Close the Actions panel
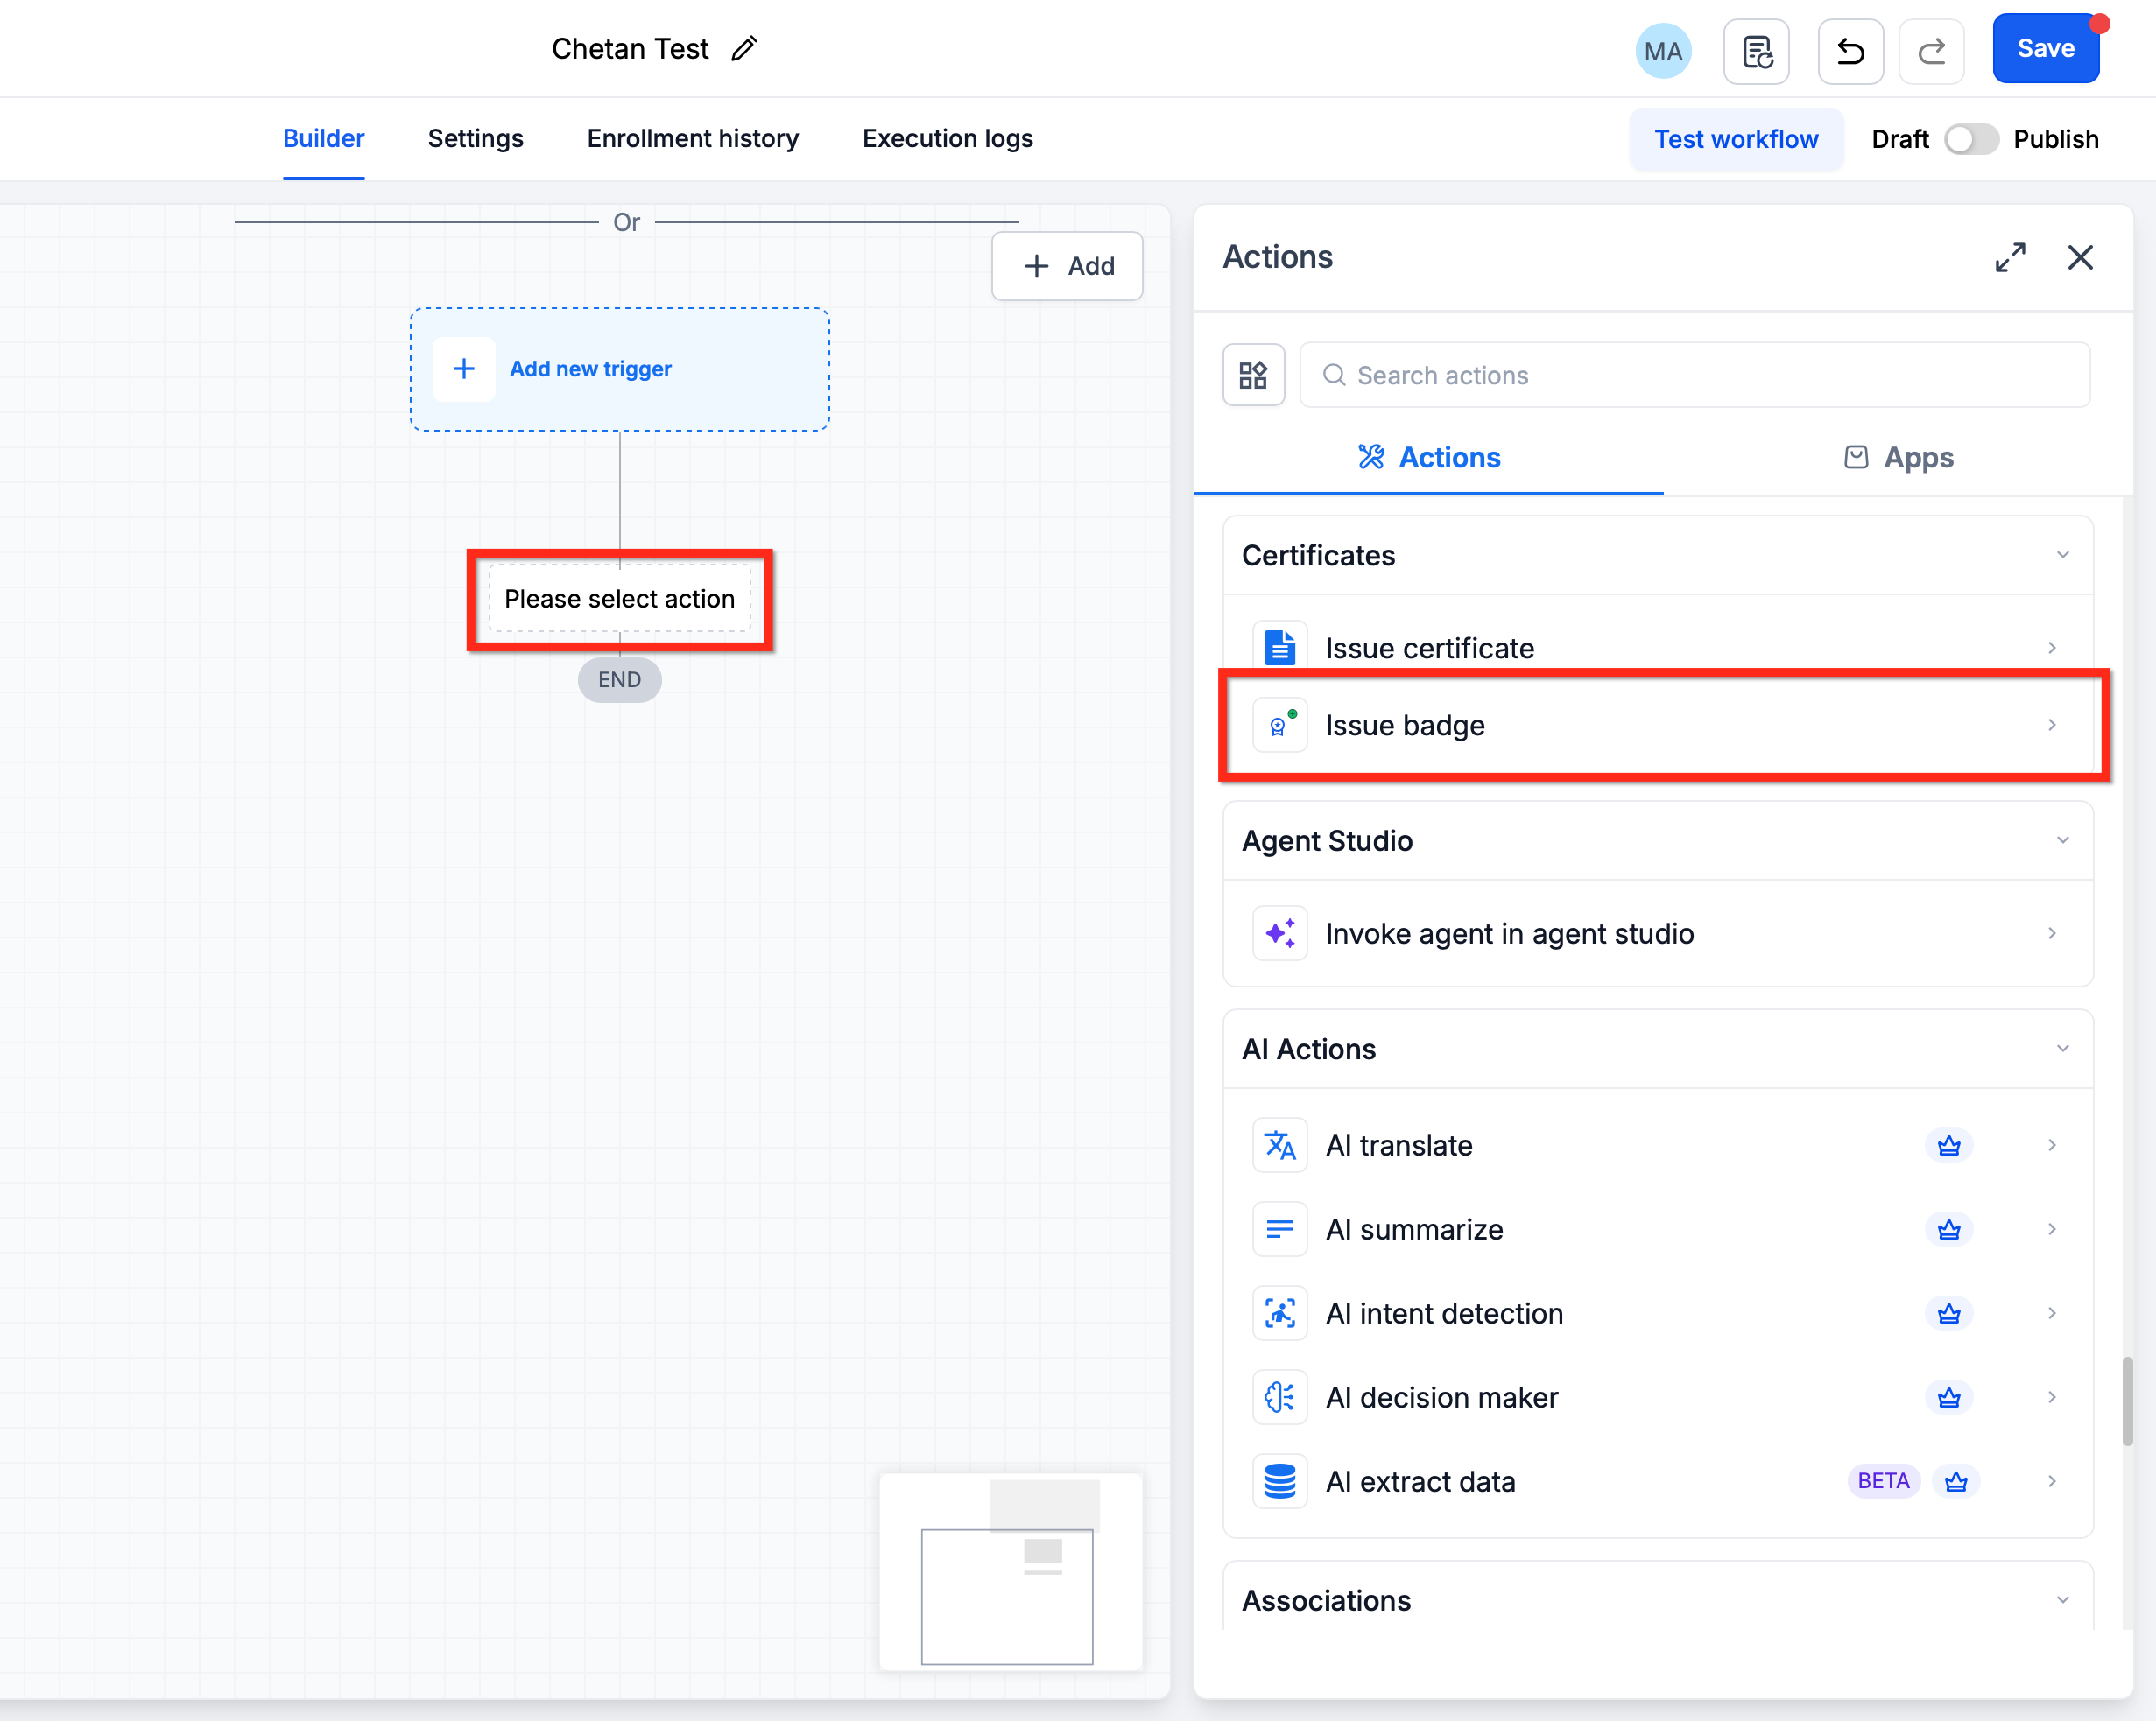This screenshot has height=1721, width=2156. [x=2080, y=258]
